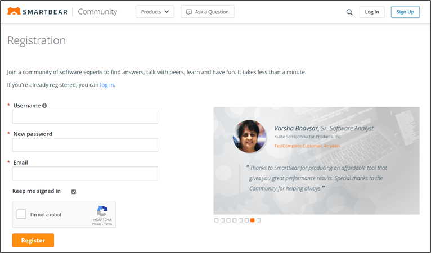
Task: Toggle the Keep me signed in checkbox
Action: pyautogui.click(x=74, y=192)
